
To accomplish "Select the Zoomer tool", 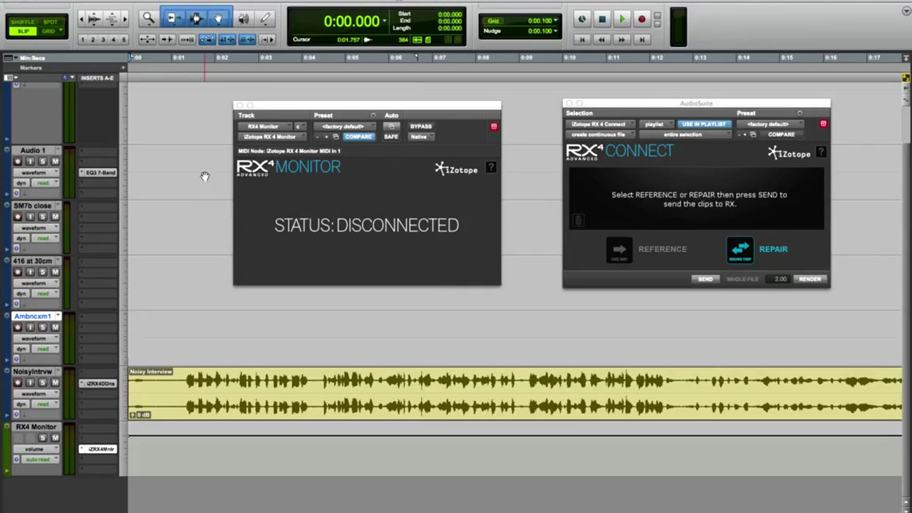I will [148, 19].
